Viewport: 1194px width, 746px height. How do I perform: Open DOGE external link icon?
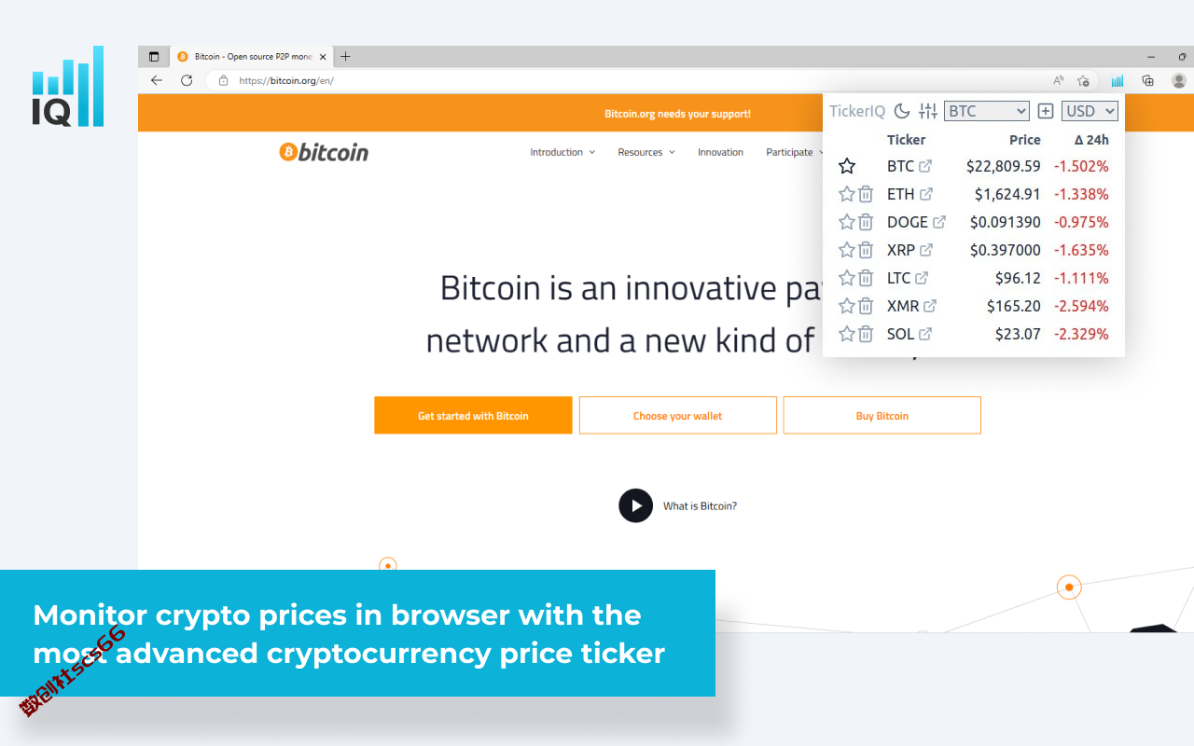coord(939,222)
